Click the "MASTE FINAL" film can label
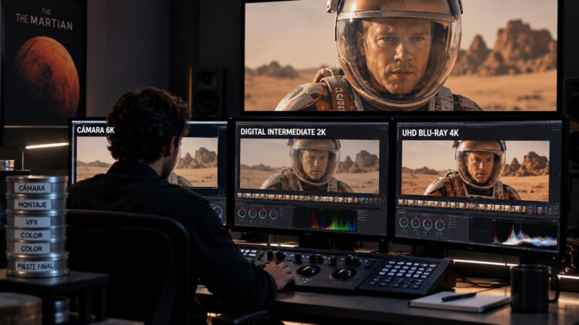The image size is (579, 325). [36, 266]
